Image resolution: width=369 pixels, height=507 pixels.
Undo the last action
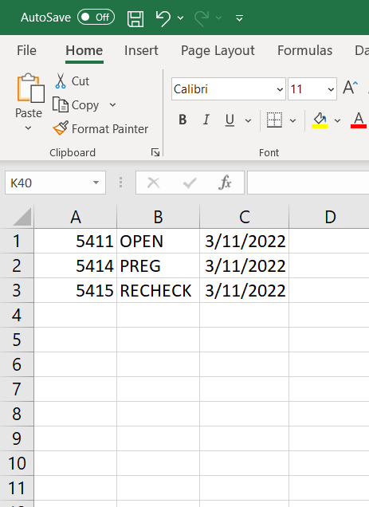coord(163,18)
